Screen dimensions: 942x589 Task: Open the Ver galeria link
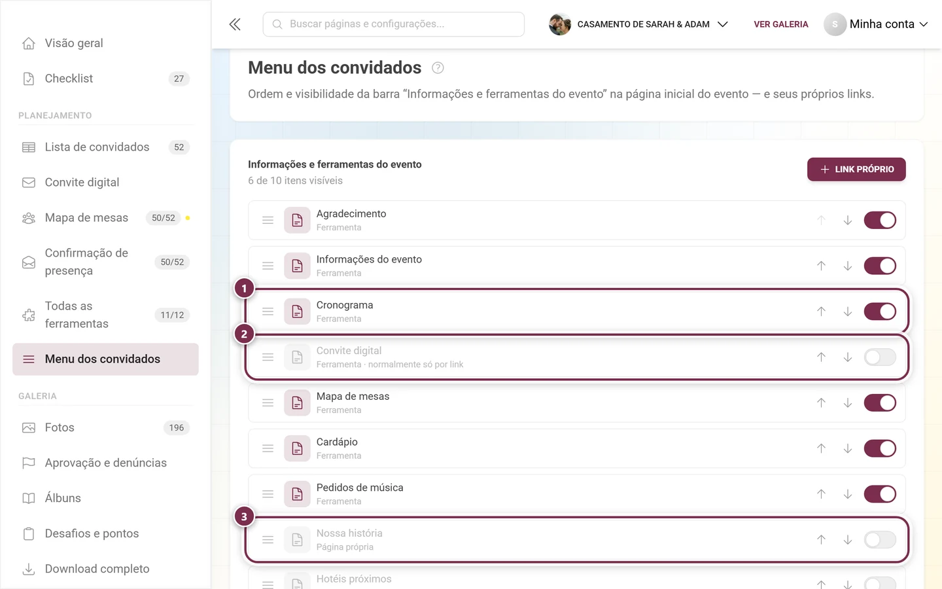[x=781, y=24]
